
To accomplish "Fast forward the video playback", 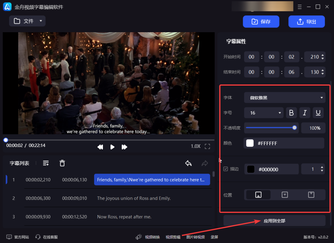I will click(x=124, y=147).
